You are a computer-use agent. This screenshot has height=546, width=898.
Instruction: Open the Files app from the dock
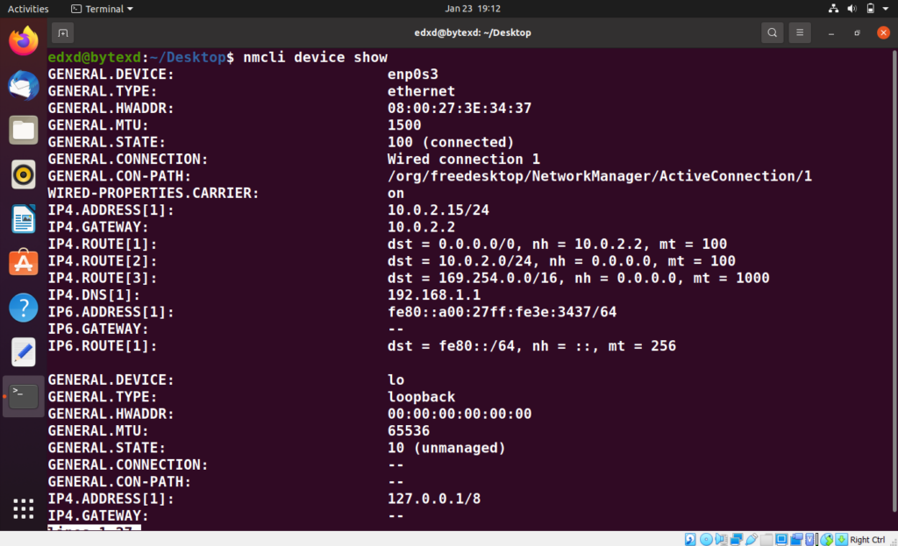[x=22, y=130]
